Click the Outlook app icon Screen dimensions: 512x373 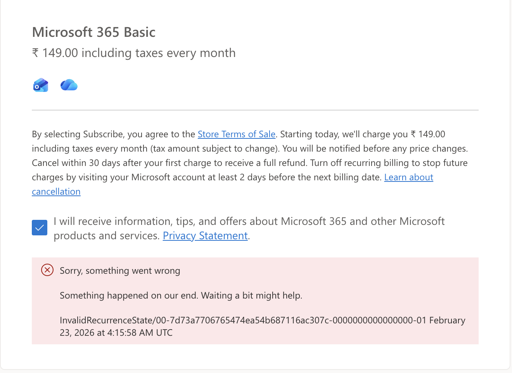[40, 85]
